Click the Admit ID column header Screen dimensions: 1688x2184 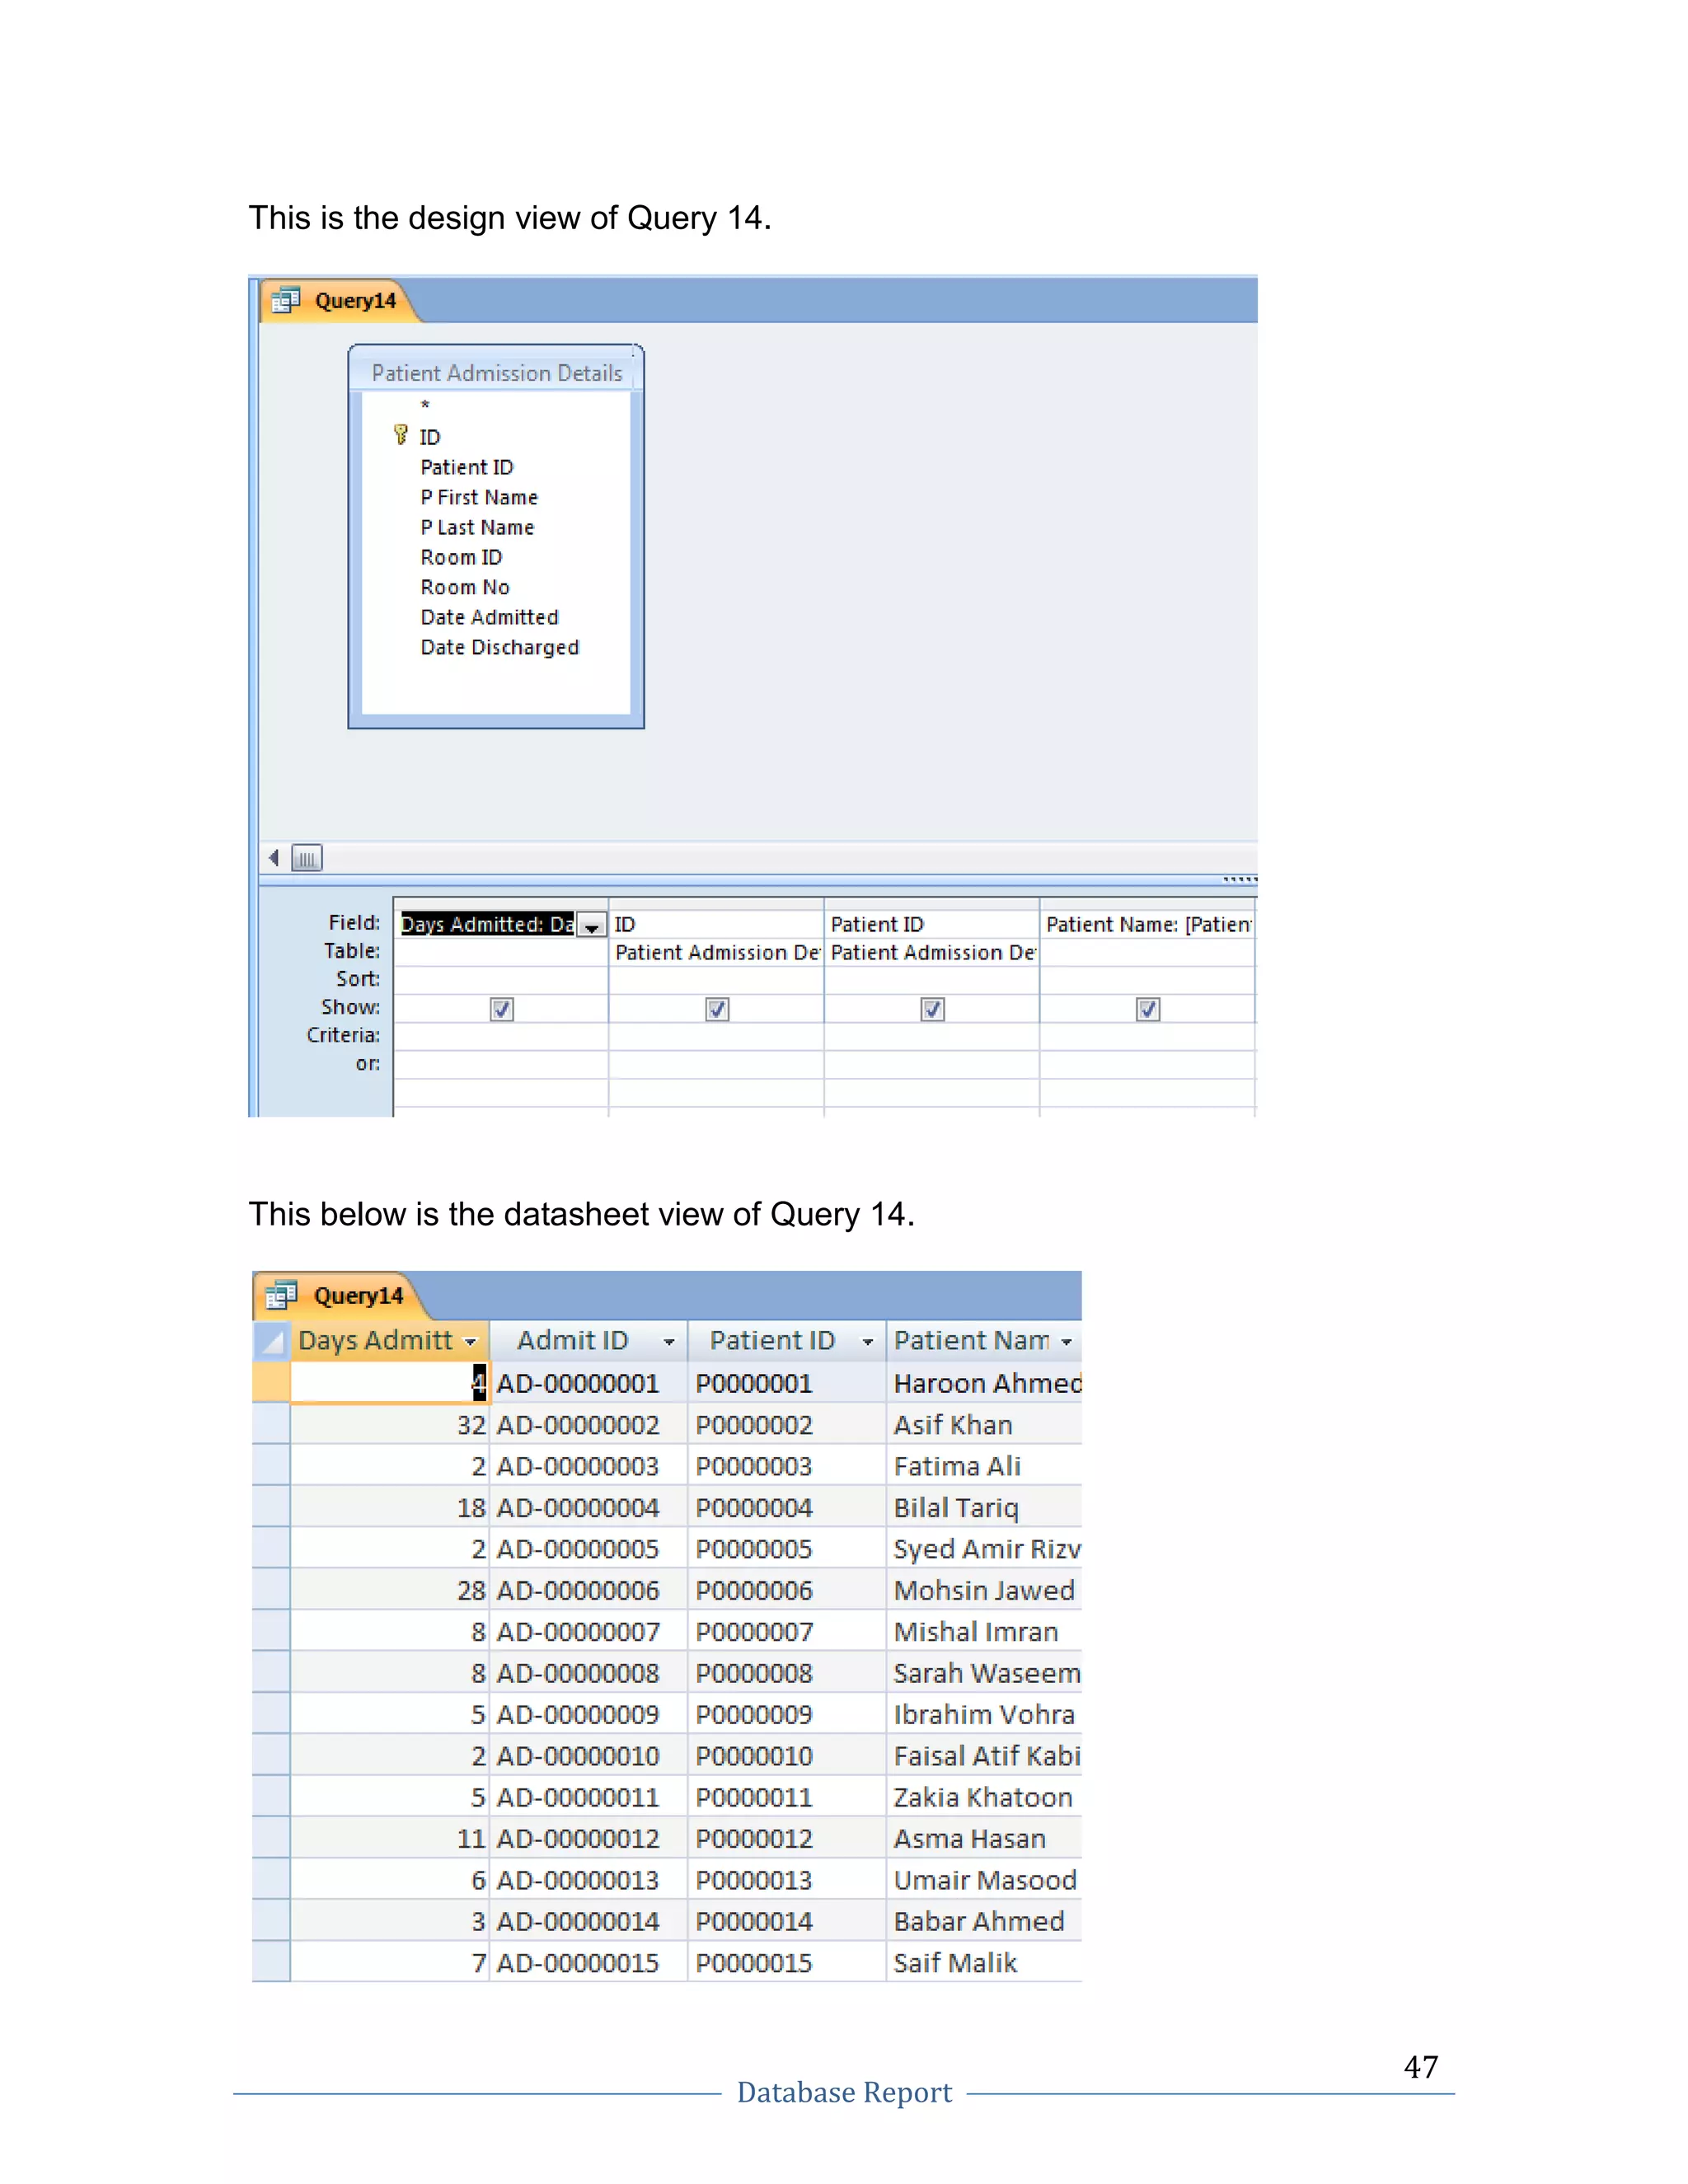[x=588, y=1341]
